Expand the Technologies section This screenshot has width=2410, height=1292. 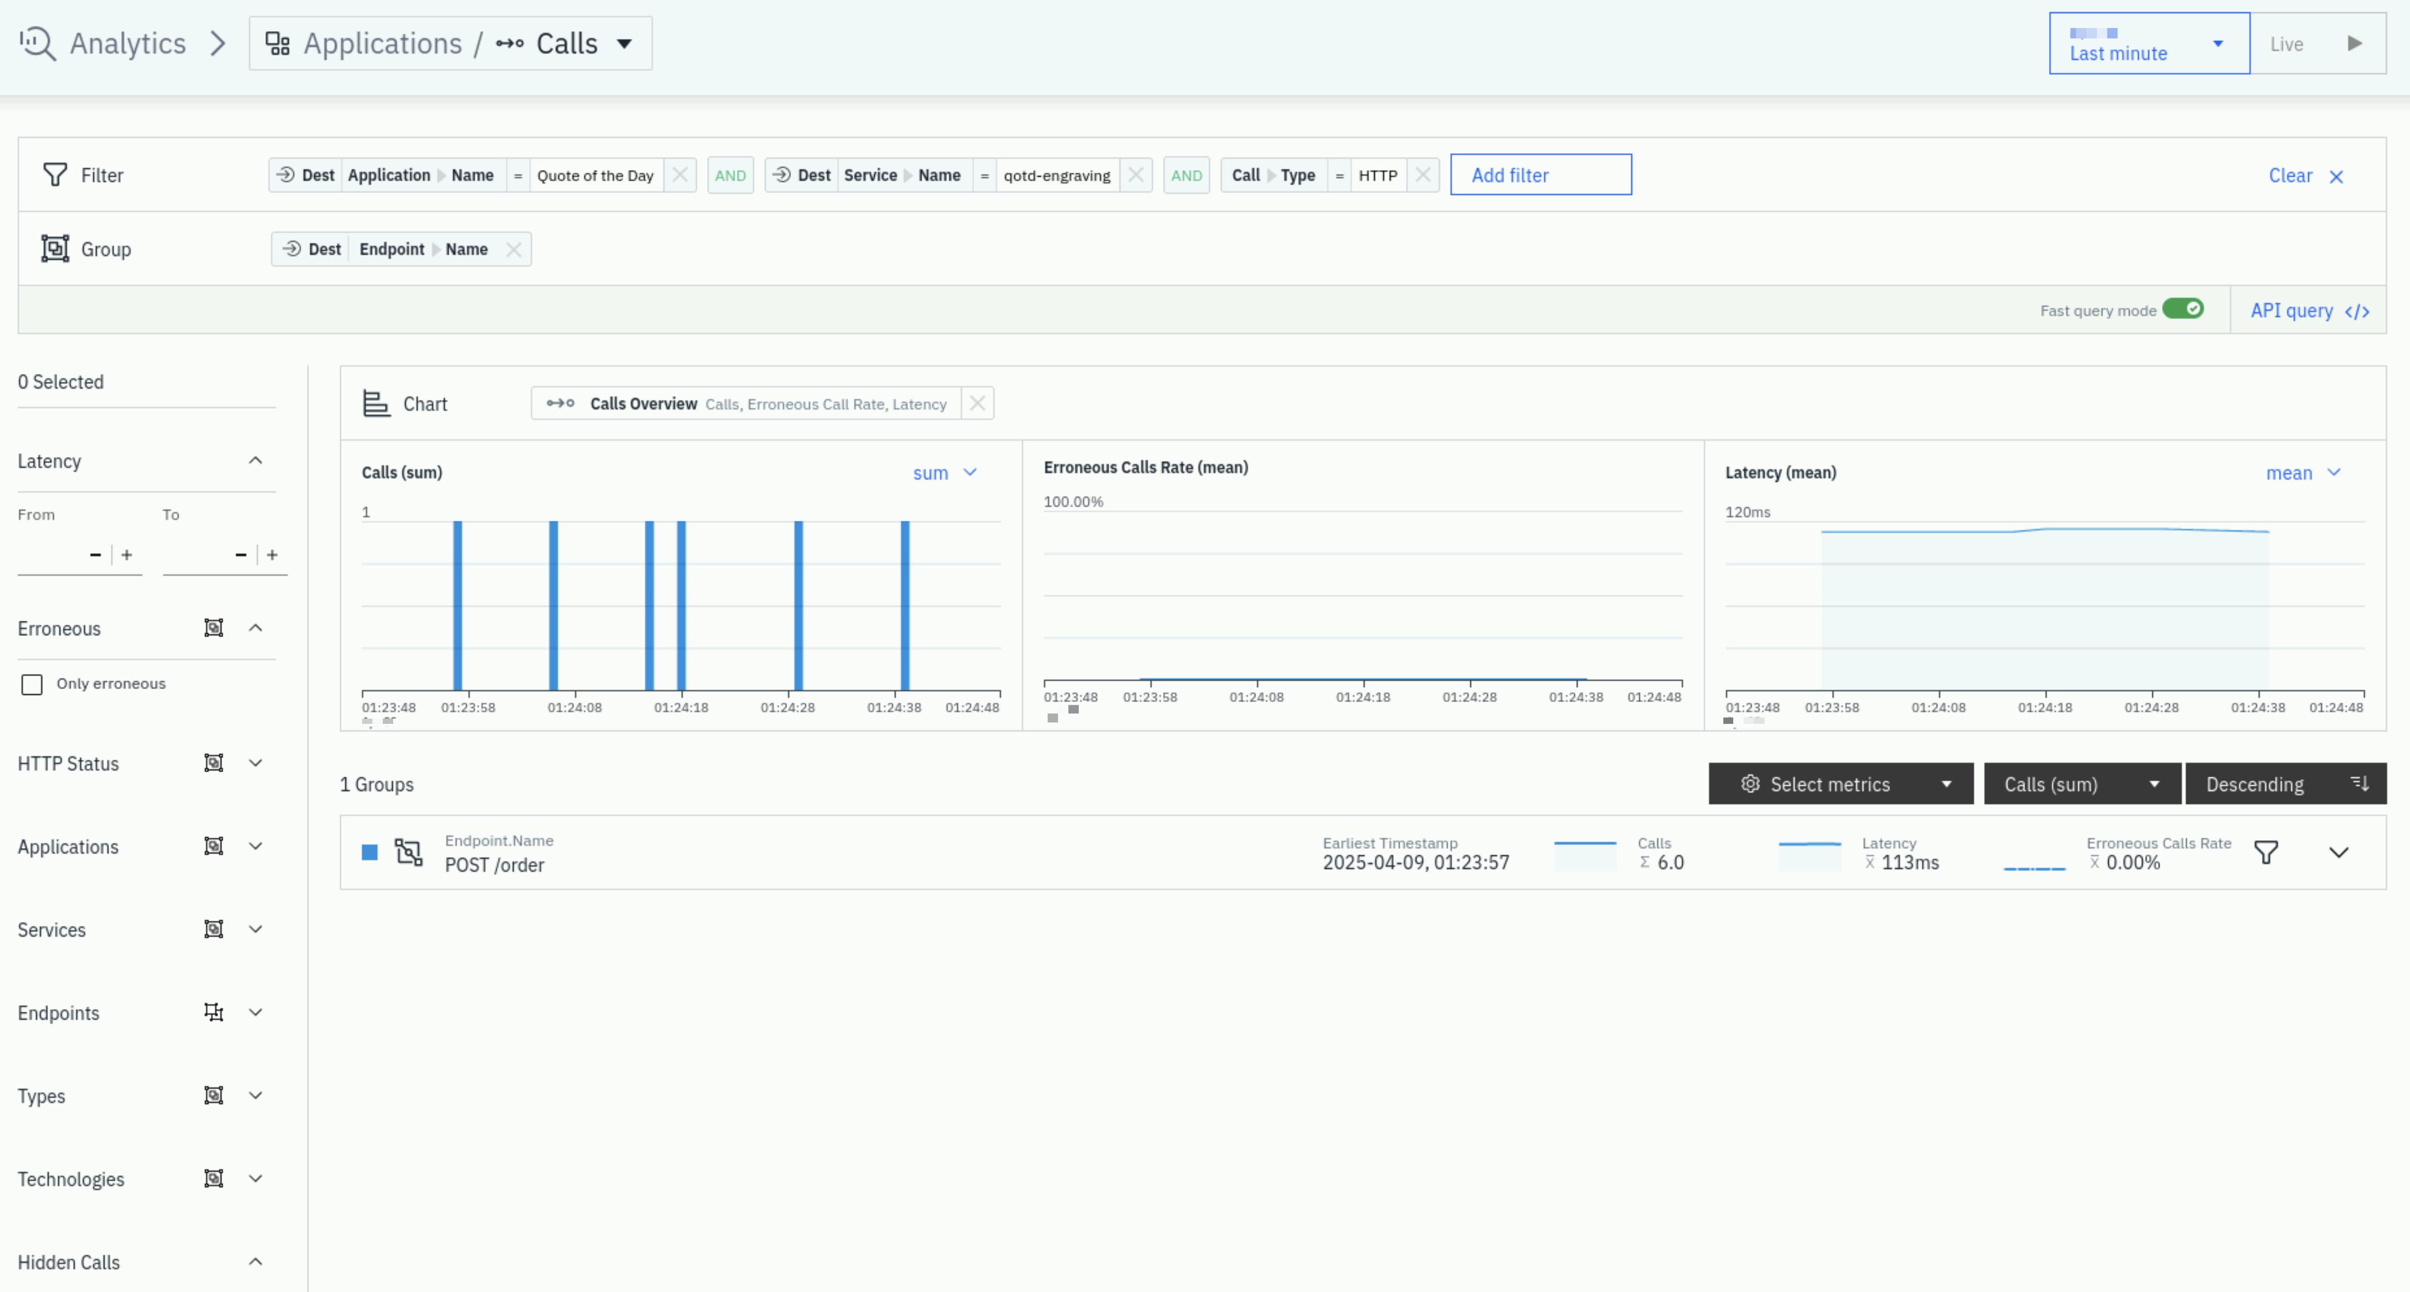[256, 1179]
